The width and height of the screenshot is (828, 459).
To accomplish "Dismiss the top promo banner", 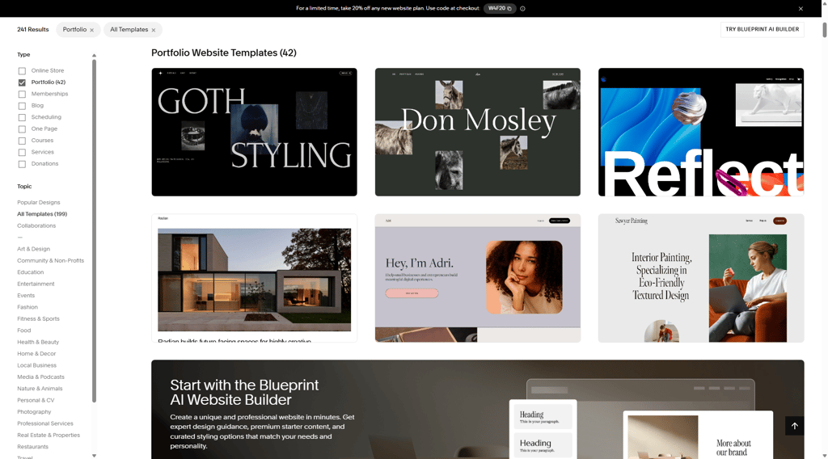I will (801, 8).
